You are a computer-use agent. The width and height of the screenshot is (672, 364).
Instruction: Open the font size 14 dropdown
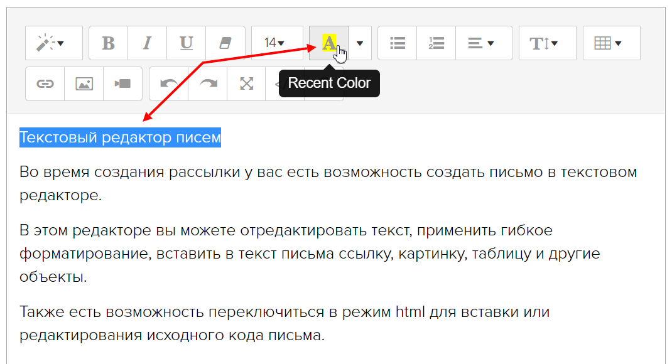coord(274,43)
